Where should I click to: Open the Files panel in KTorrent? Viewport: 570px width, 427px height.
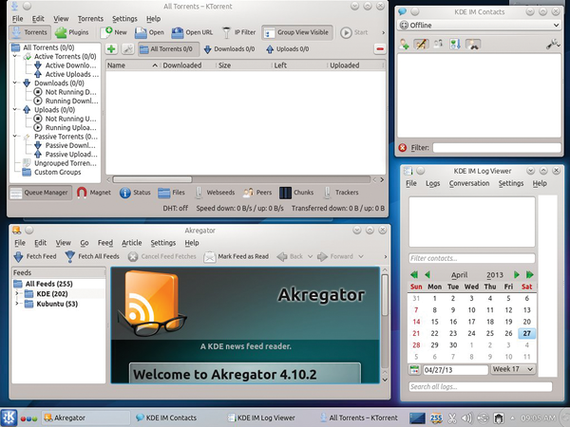pyautogui.click(x=171, y=193)
